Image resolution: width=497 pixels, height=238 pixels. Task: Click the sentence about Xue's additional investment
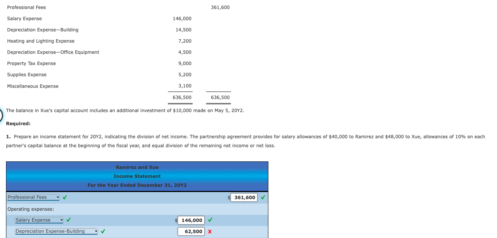point(125,111)
